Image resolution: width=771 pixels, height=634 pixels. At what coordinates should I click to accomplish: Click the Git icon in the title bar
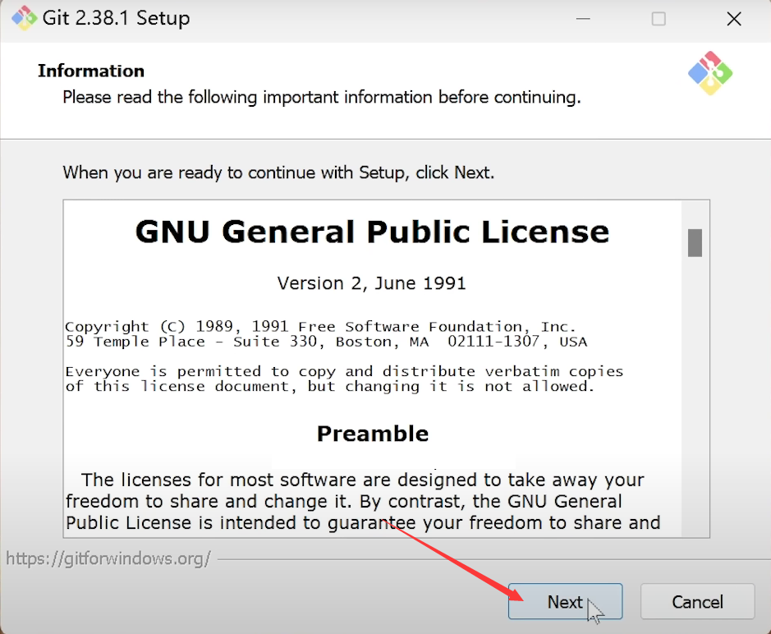pos(24,18)
